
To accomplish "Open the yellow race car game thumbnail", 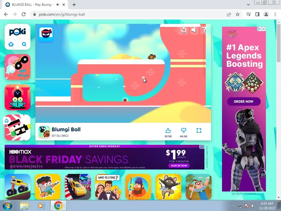I will pyautogui.click(x=78, y=187).
